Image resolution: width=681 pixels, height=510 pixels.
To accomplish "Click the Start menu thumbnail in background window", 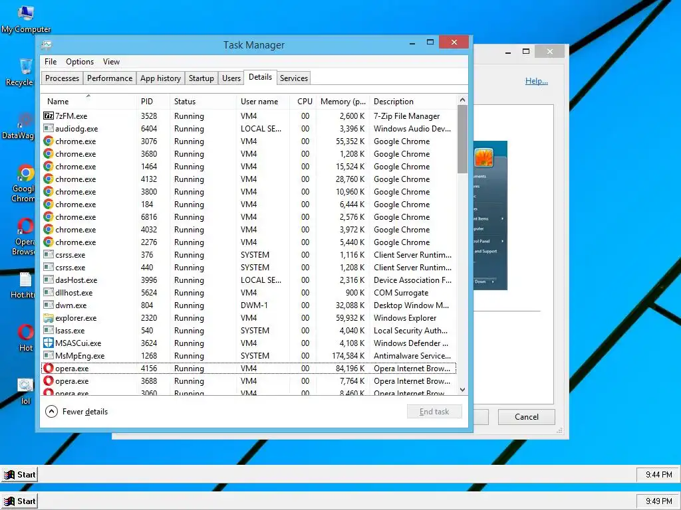I will point(490,215).
